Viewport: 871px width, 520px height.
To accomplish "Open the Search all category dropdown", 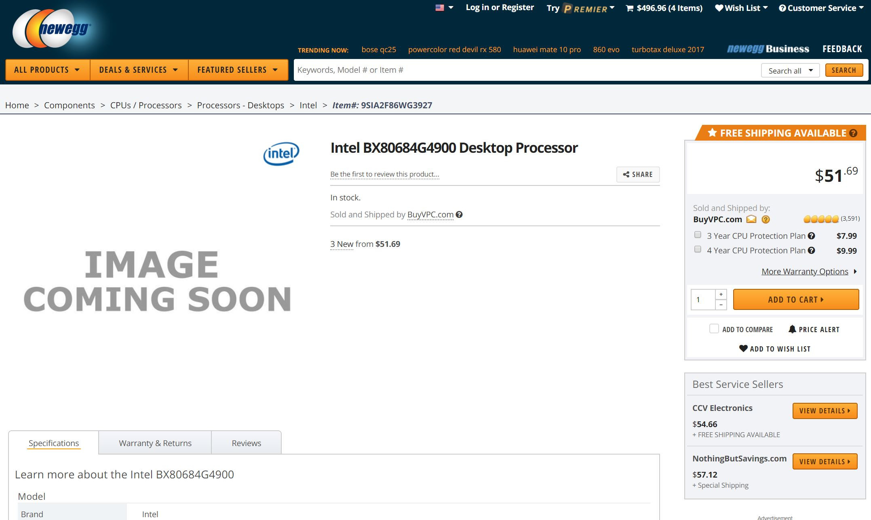I will click(790, 71).
